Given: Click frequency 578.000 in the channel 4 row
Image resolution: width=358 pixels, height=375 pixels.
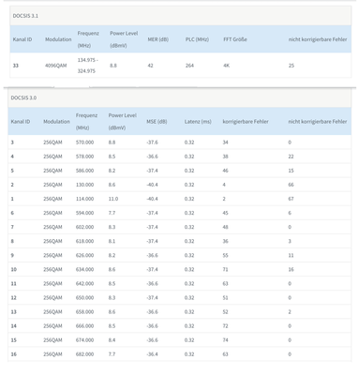Looking at the screenshot, I should pos(84,157).
